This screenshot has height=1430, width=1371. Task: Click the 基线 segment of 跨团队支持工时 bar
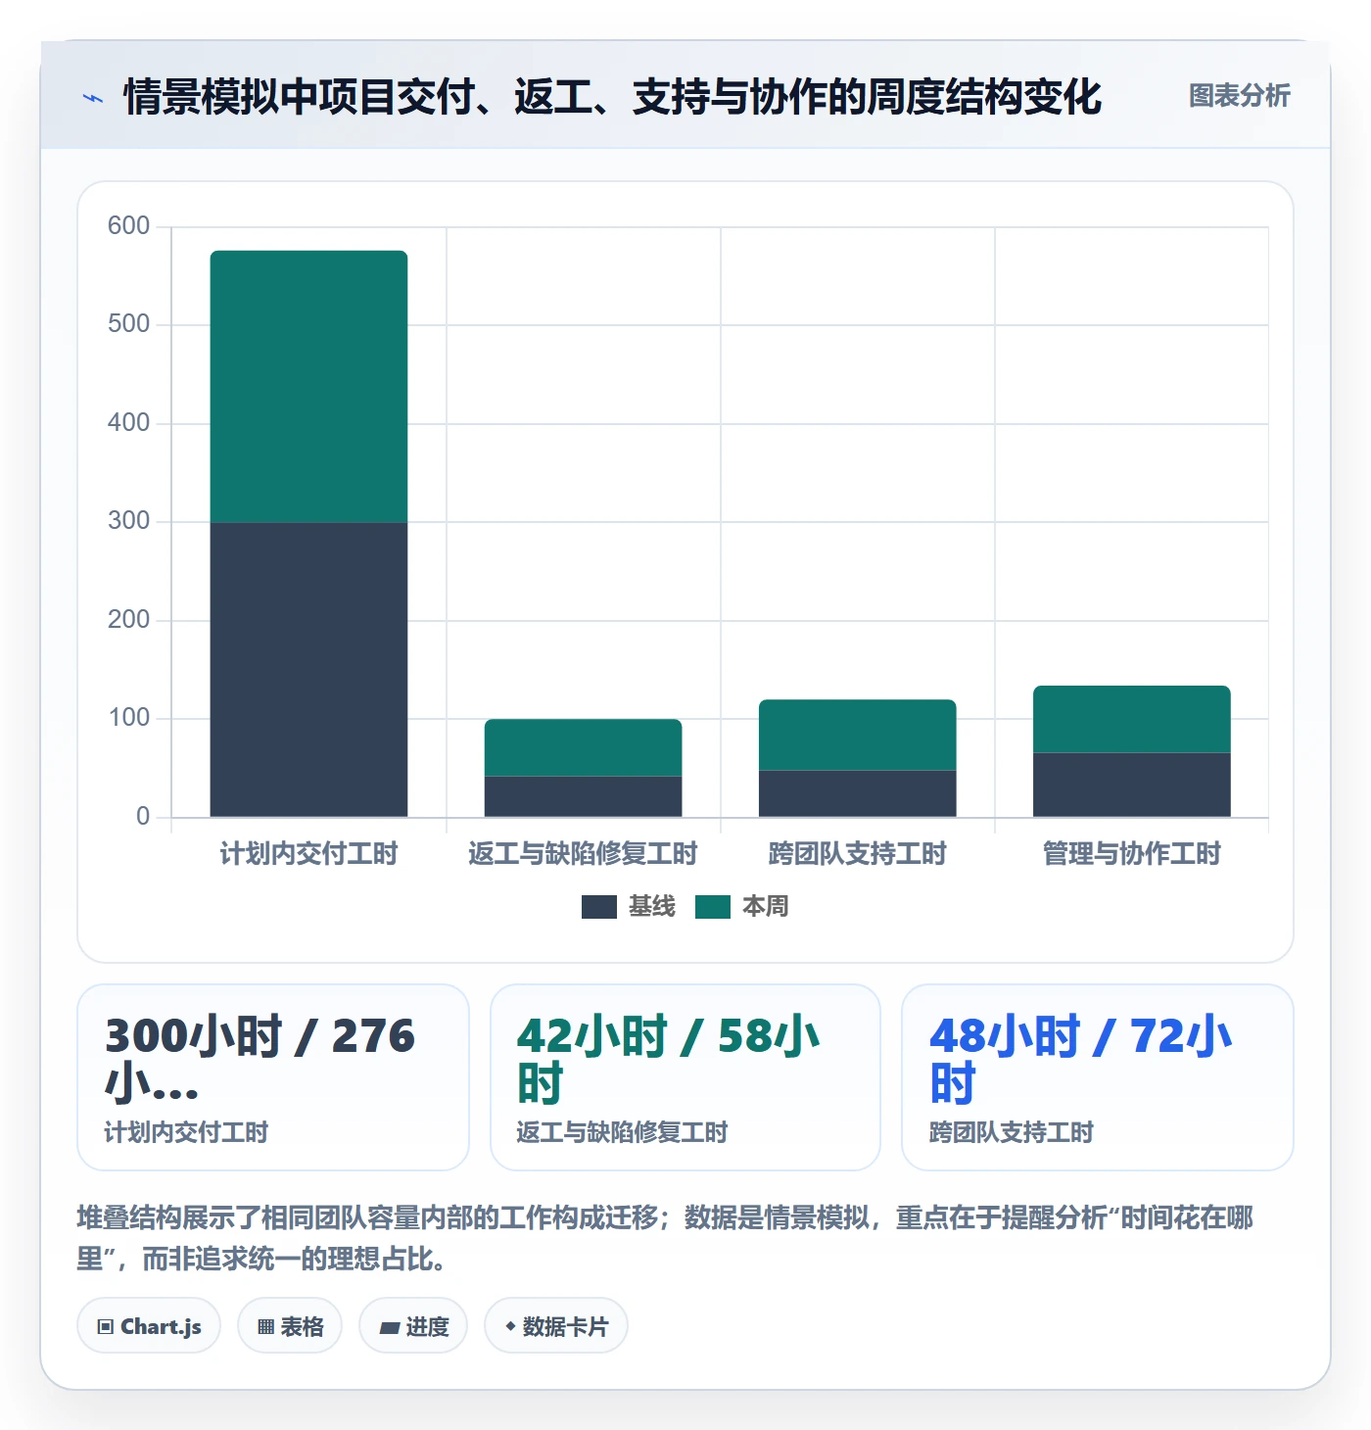click(x=858, y=793)
